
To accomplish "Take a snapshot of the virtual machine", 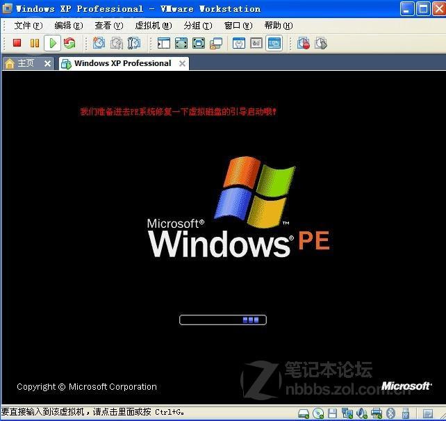I will [x=99, y=43].
